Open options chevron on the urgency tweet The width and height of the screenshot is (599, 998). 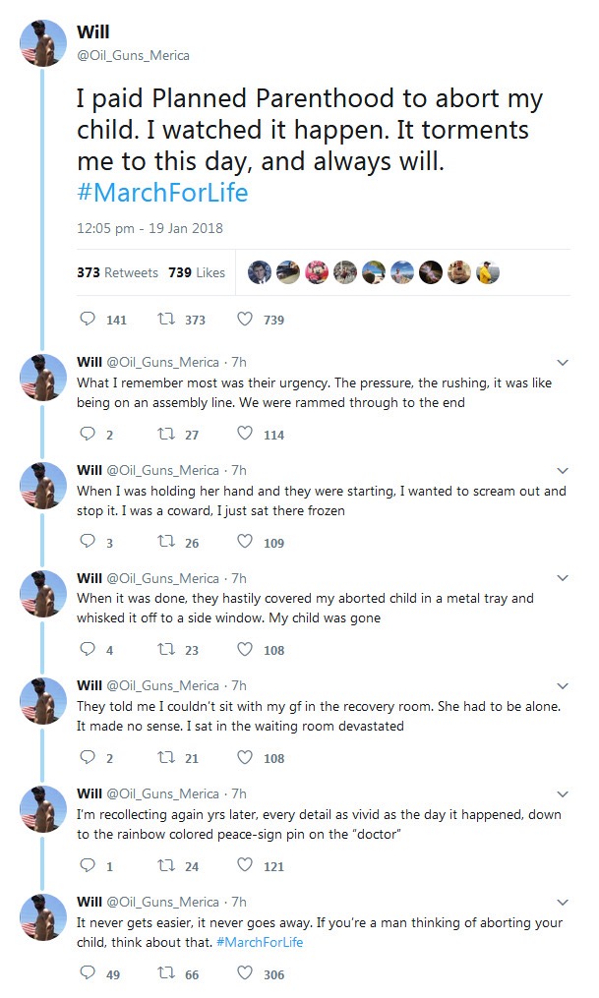click(x=563, y=362)
